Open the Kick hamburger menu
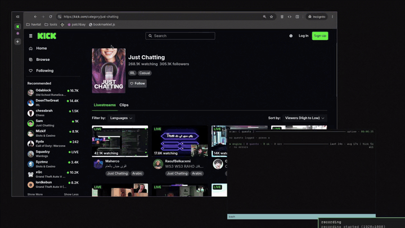Viewport: 405px width, 228px height. click(30, 36)
